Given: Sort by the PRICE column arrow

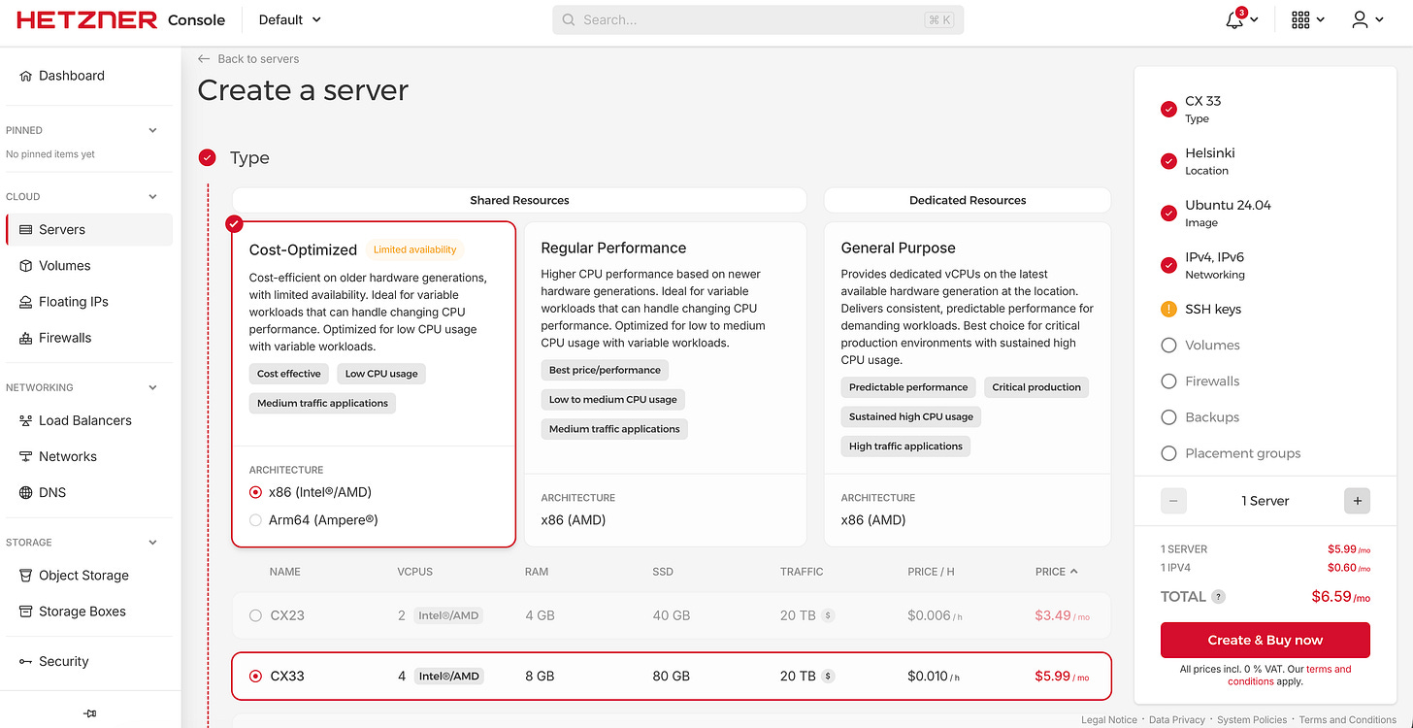Looking at the screenshot, I should (1074, 572).
